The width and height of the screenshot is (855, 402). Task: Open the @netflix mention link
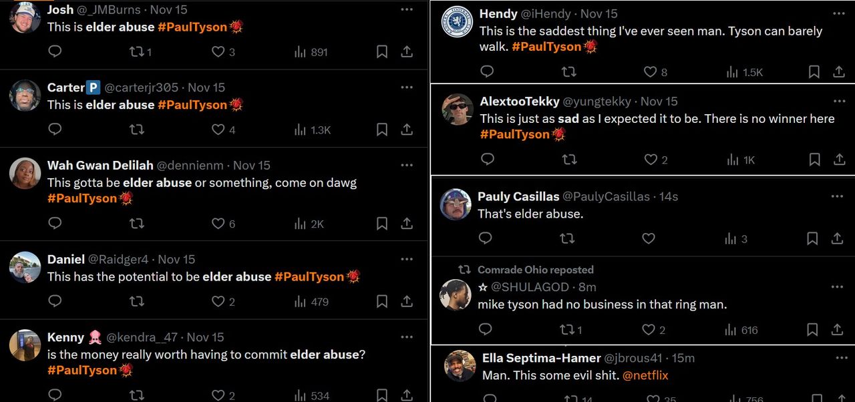[x=645, y=375]
